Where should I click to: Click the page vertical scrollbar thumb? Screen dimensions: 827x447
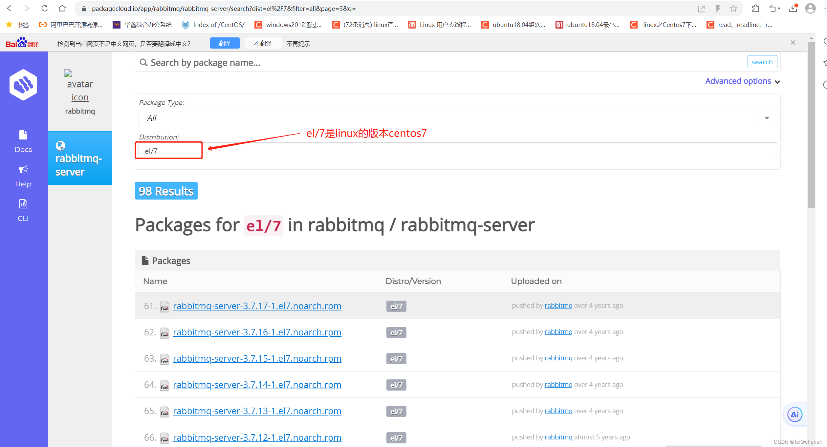[x=811, y=125]
